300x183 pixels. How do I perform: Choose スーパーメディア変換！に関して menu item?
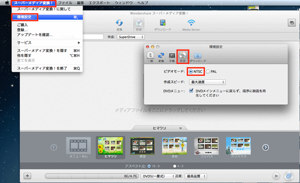point(47,9)
